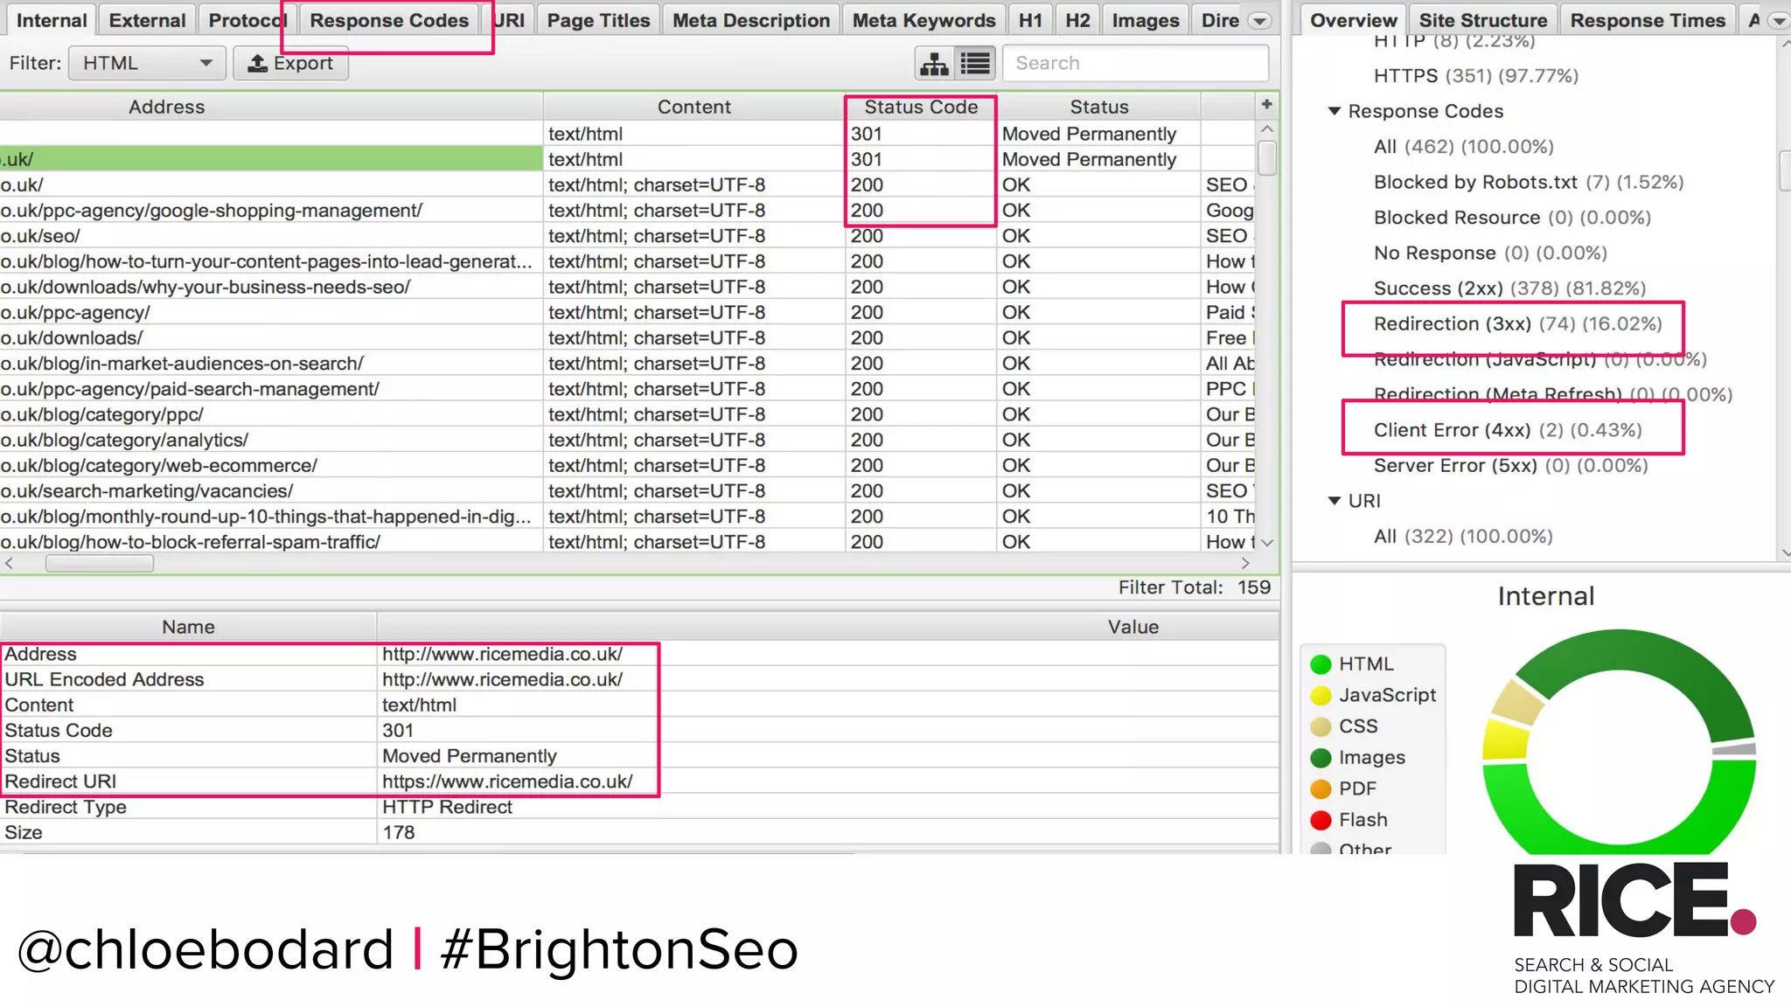Open the Response Codes tab
The width and height of the screenshot is (1791, 1007).
coord(389,20)
